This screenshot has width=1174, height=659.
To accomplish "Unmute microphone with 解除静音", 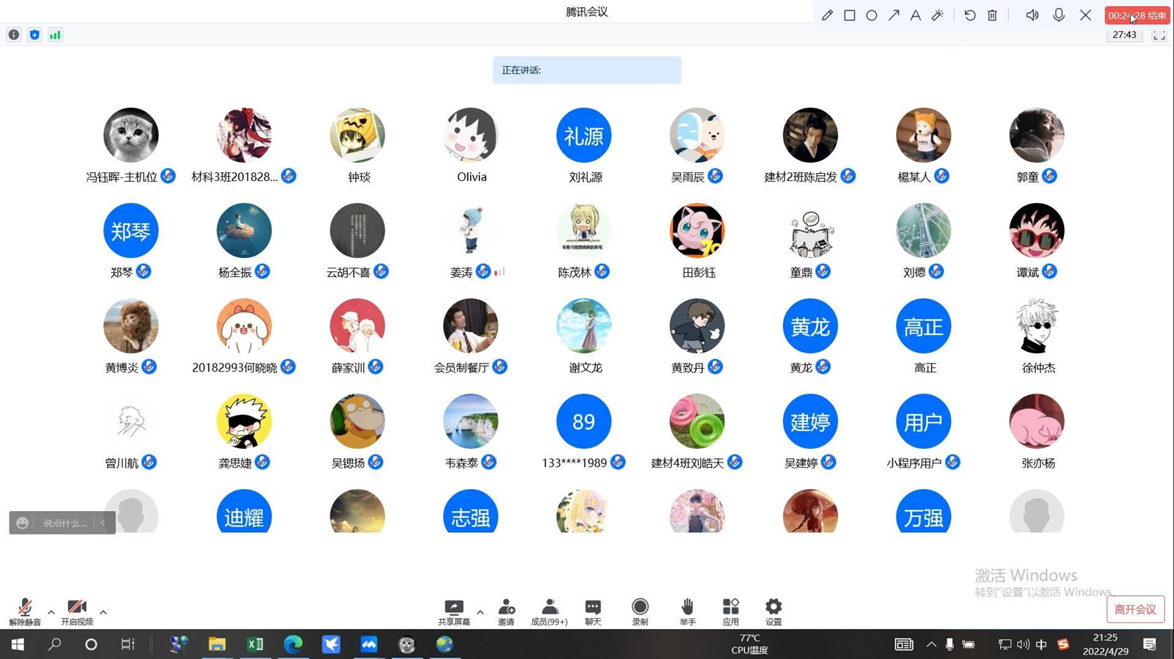I will [x=24, y=611].
